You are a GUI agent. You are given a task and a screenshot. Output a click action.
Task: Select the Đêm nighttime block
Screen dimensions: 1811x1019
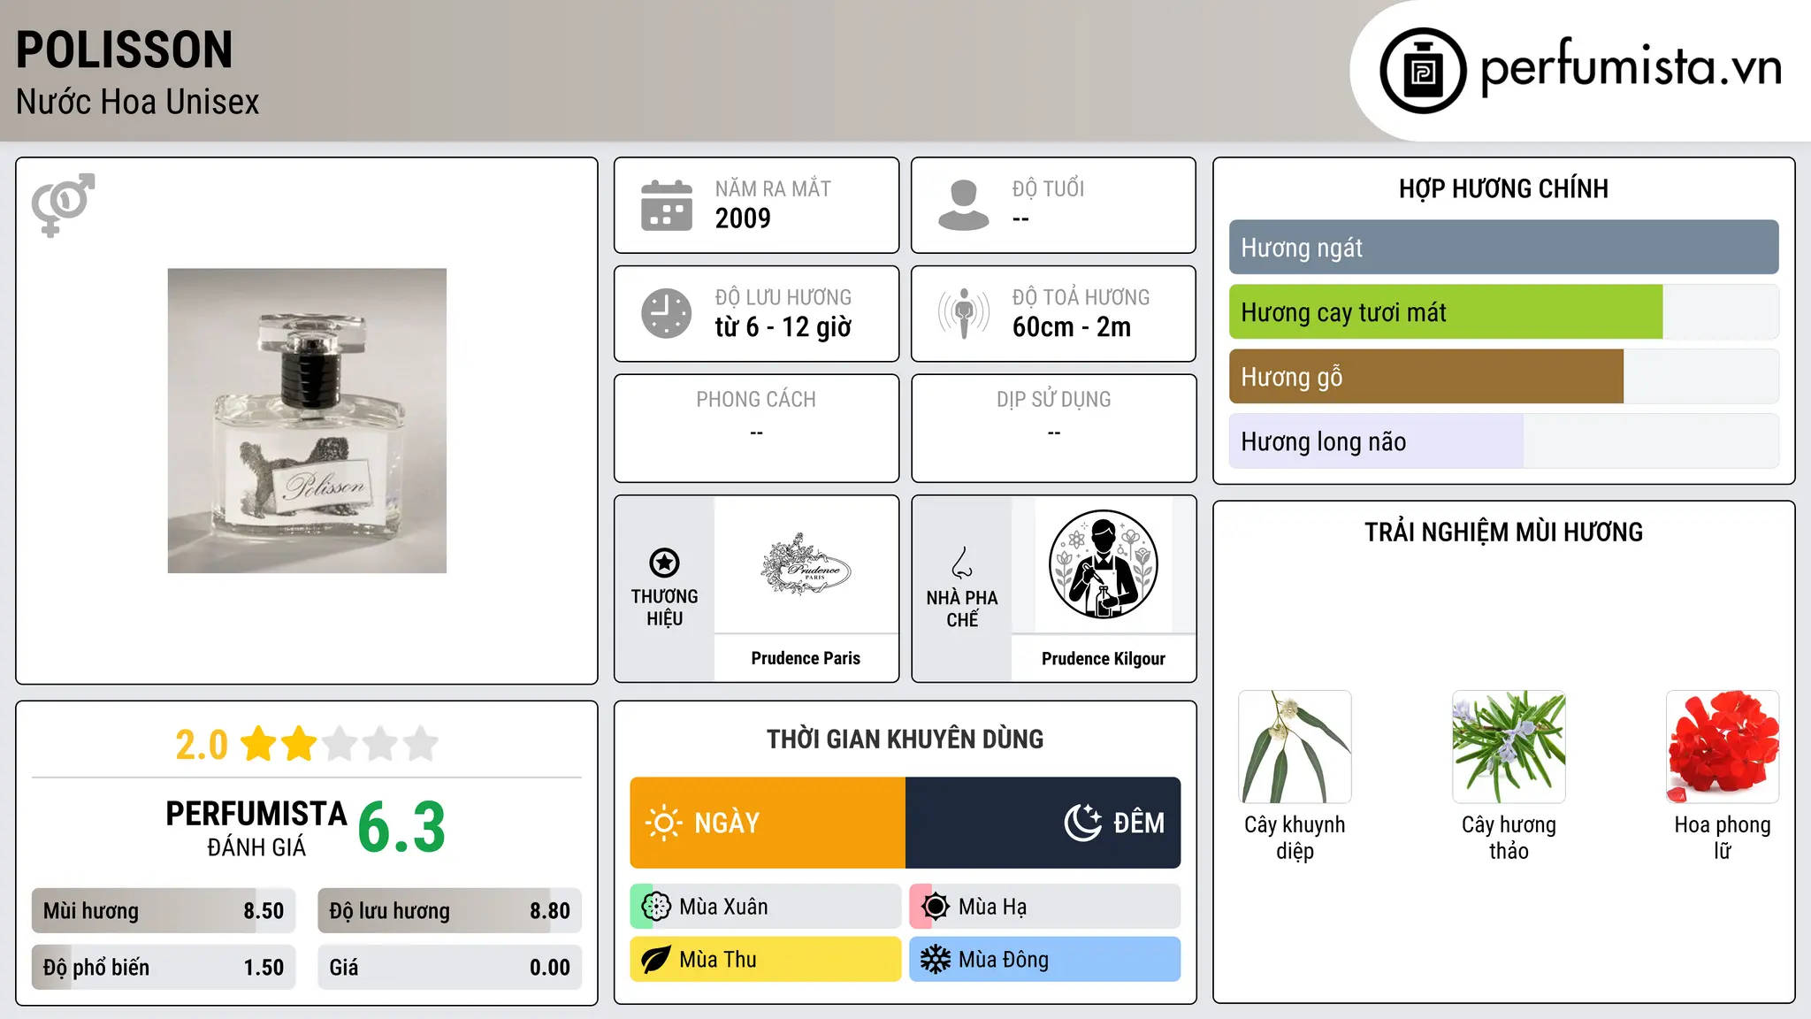click(1043, 823)
